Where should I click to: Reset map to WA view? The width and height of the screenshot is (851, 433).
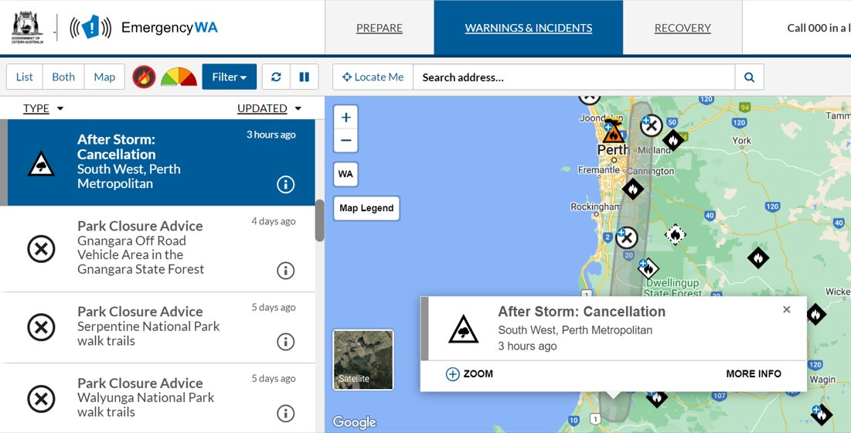[x=346, y=174]
